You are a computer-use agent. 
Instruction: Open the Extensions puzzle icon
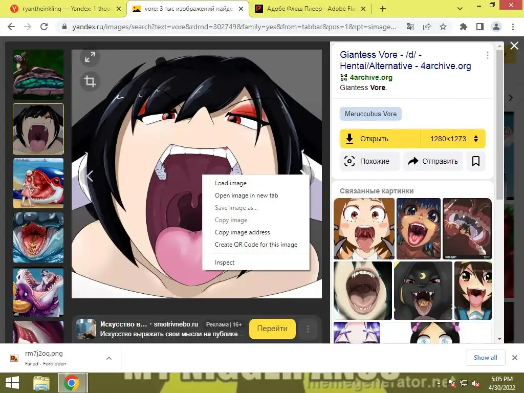point(464,27)
